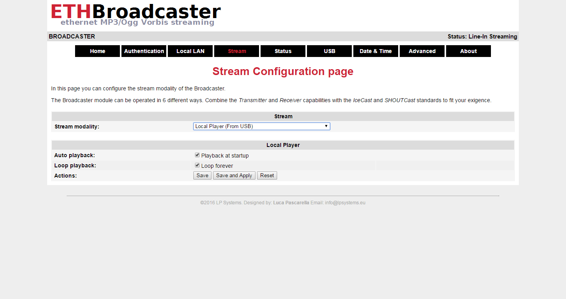Open the Status tab

point(283,51)
